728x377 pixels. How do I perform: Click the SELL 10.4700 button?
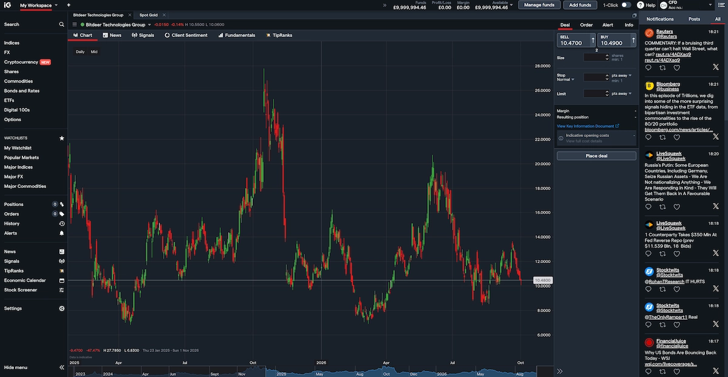click(576, 40)
